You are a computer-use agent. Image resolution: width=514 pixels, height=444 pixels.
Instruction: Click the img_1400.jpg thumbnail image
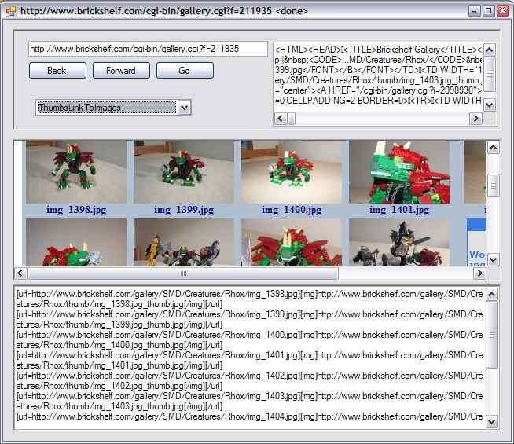[291, 172]
